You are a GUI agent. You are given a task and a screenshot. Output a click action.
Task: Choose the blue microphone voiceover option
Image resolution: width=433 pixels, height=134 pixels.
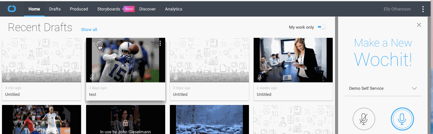coord(402,119)
